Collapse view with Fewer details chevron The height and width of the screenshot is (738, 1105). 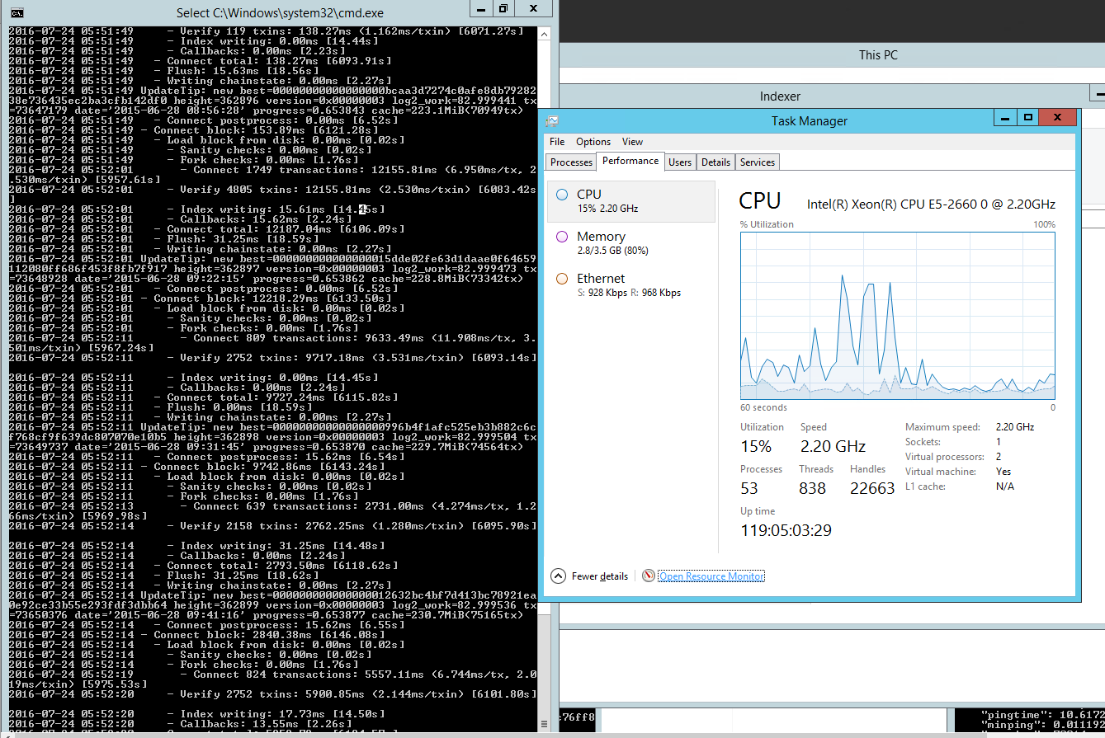click(559, 576)
